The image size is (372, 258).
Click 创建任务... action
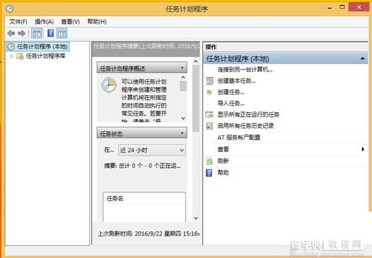click(231, 92)
